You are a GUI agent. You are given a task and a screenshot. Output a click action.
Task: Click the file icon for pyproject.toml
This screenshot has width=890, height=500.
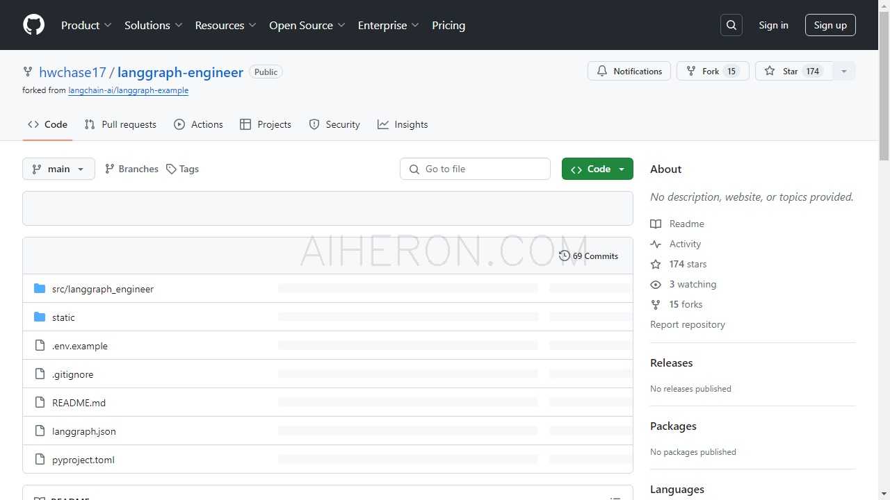pos(40,459)
